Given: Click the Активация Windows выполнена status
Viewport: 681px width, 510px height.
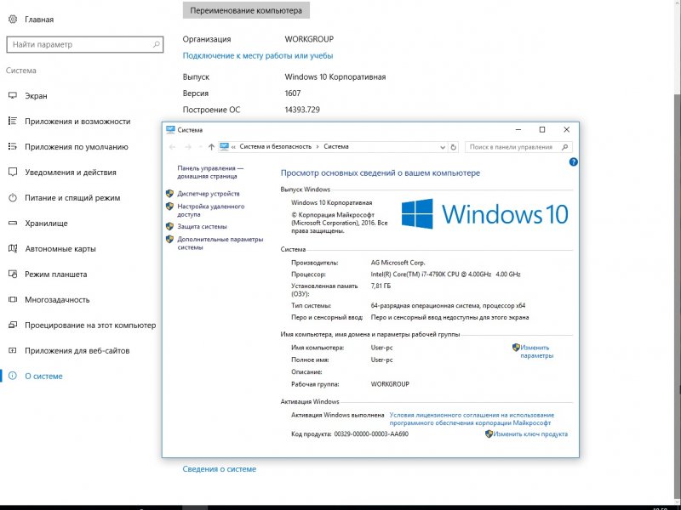Looking at the screenshot, I should click(x=337, y=415).
